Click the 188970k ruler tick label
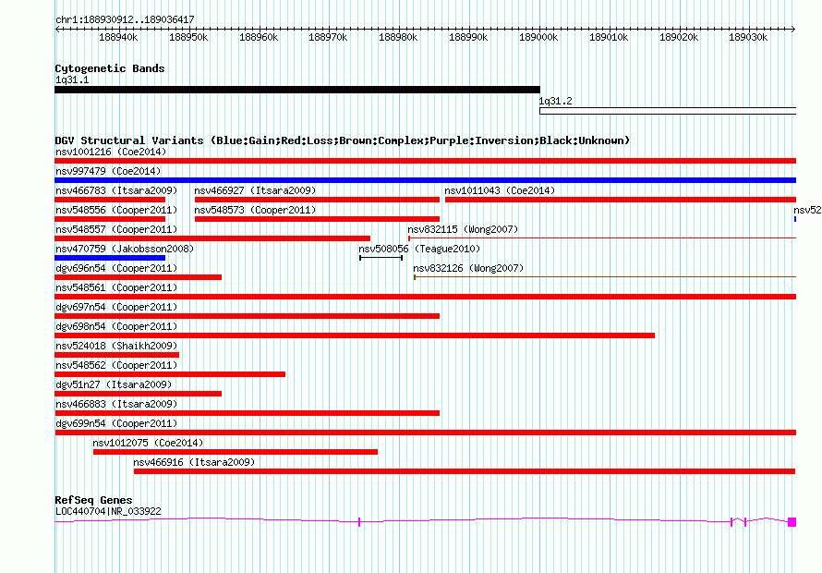 [328, 37]
